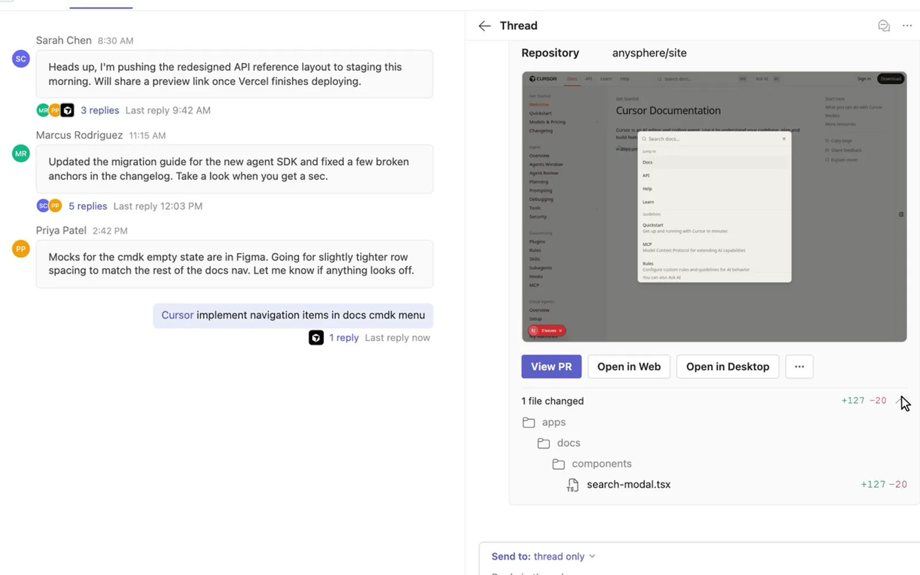The width and height of the screenshot is (920, 575).
Task: Click search-modal.tsx file icon
Action: coord(573,485)
